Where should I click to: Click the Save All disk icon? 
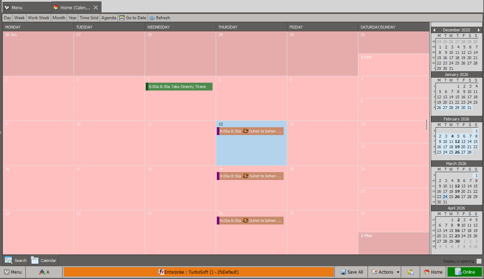point(343,272)
